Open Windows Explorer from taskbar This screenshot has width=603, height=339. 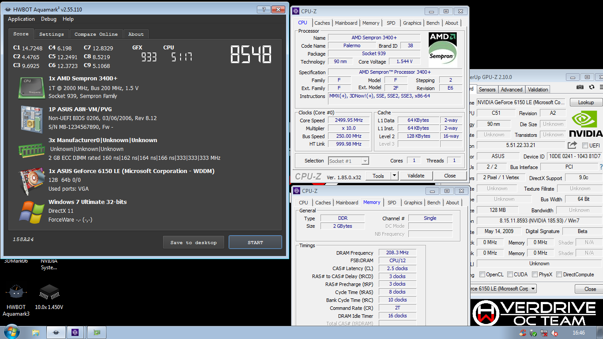[36, 332]
